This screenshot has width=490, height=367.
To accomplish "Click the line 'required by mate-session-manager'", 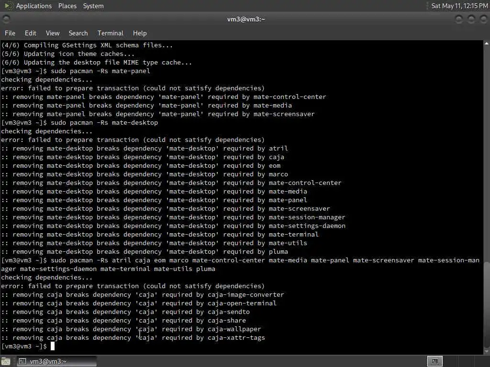I will [x=173, y=217].
